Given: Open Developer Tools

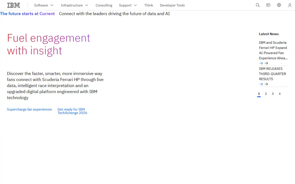Looking at the screenshot, I should (172, 5).
